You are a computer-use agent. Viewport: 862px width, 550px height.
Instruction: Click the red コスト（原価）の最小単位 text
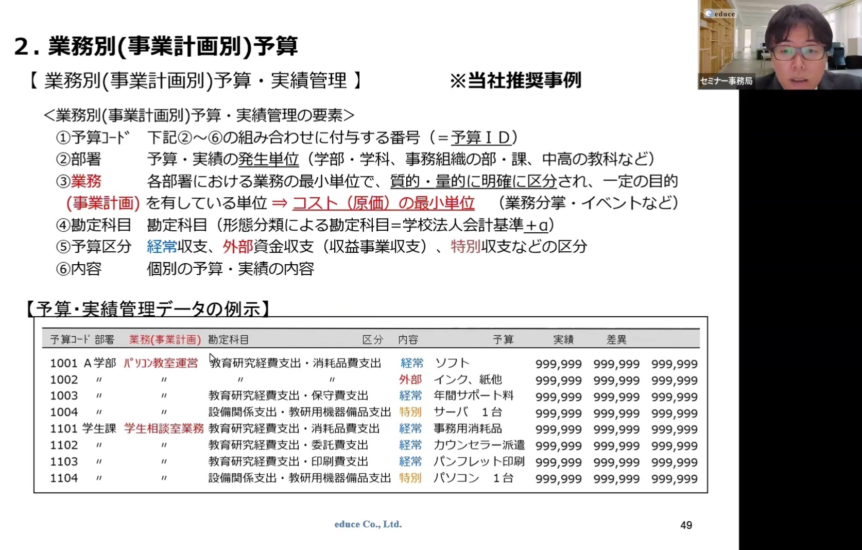click(x=384, y=203)
